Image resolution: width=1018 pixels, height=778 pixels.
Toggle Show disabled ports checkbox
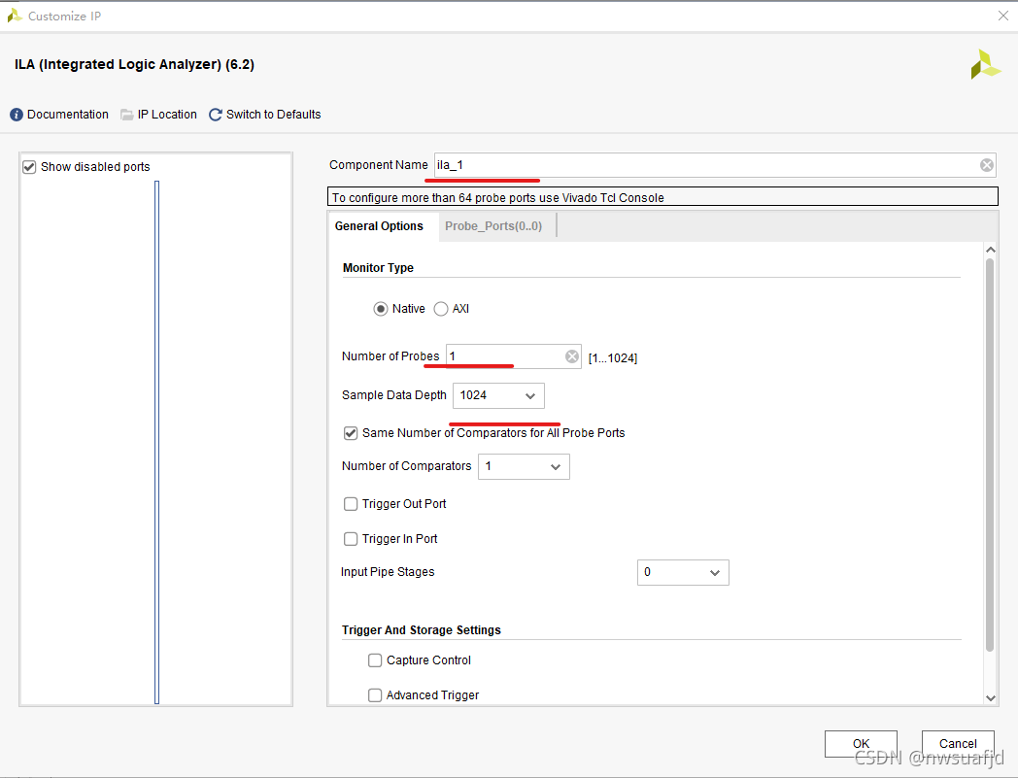[x=29, y=167]
